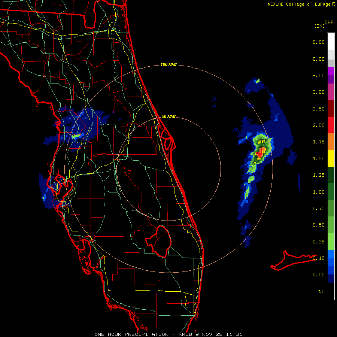The width and height of the screenshot is (337, 337).
Task: Pick the orange 1.75 swatch
Action: (331, 142)
